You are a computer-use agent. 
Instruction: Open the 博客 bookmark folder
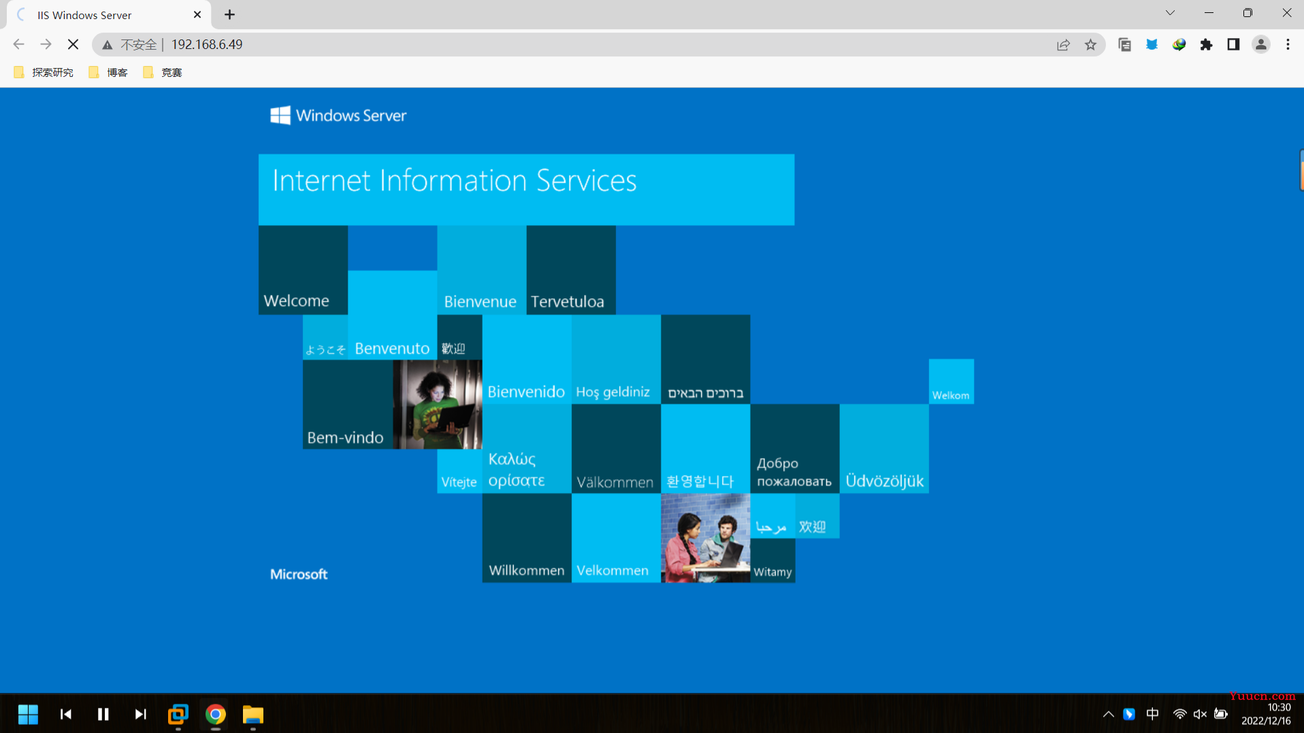[108, 72]
